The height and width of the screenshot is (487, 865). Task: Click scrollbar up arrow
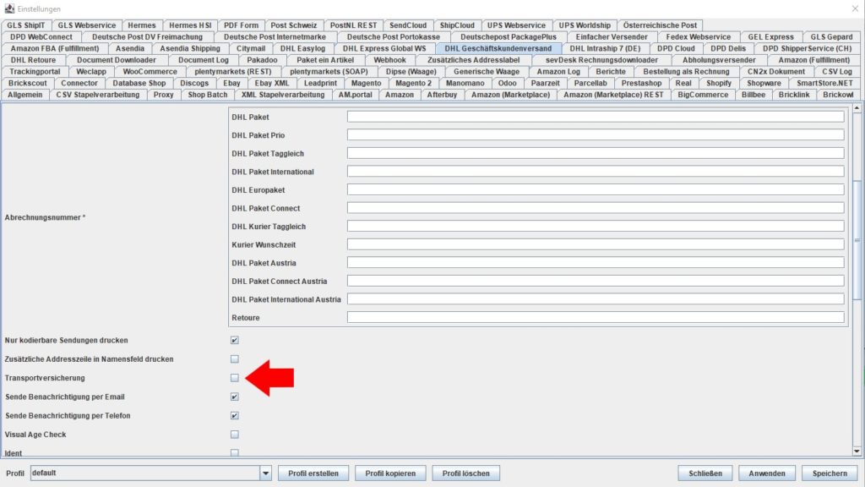point(857,108)
